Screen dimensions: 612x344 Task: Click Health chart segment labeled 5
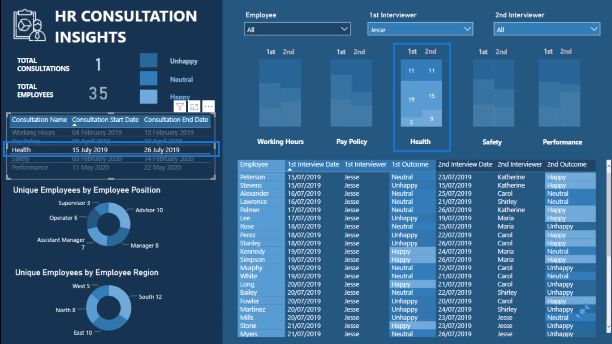[x=411, y=122]
